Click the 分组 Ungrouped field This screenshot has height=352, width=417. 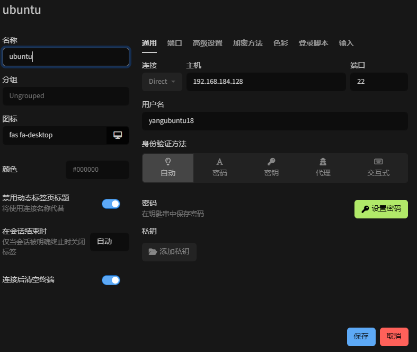point(66,96)
